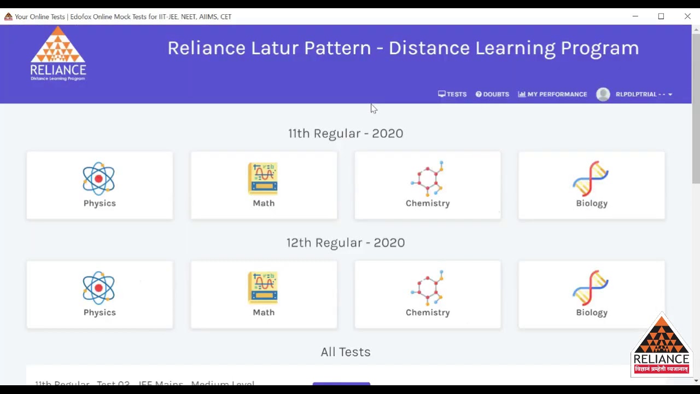Select Biology label under 11th Regular - 2020
This screenshot has width=700, height=394.
click(592, 203)
